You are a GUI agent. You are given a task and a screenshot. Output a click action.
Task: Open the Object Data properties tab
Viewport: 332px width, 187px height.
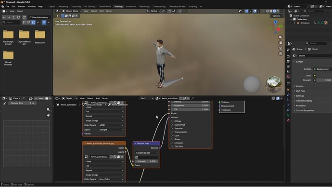(x=288, y=115)
